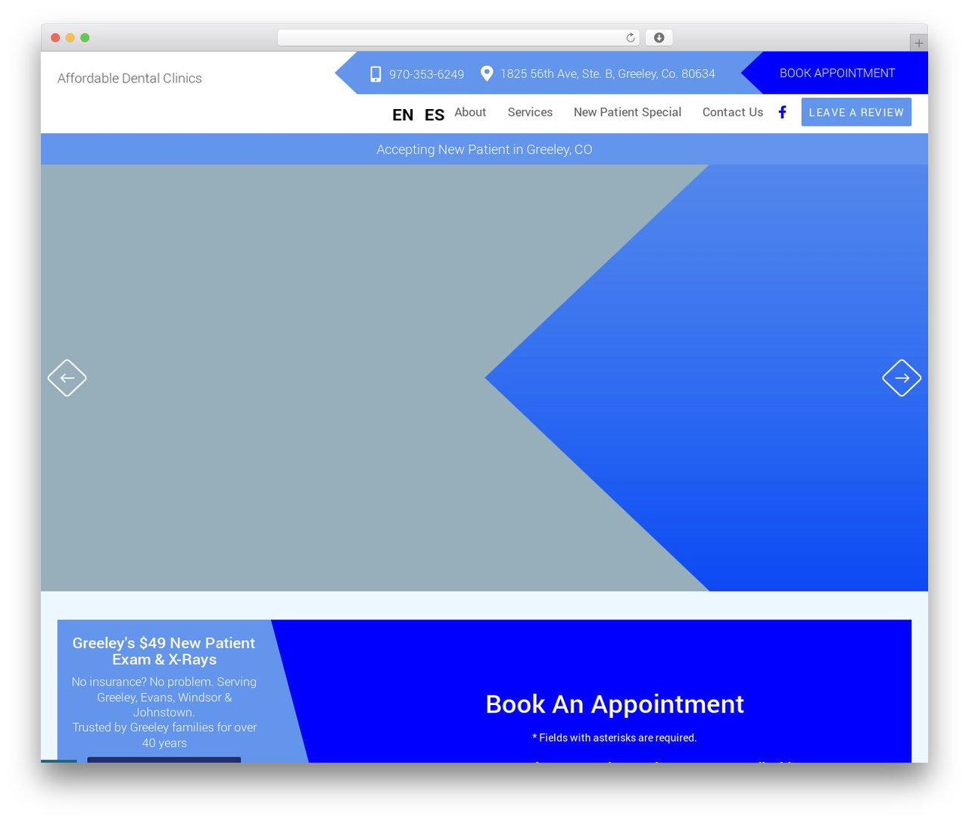Open the Facebook page icon
The image size is (969, 821).
(x=783, y=112)
